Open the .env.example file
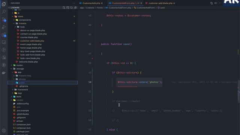 (x=23, y=111)
